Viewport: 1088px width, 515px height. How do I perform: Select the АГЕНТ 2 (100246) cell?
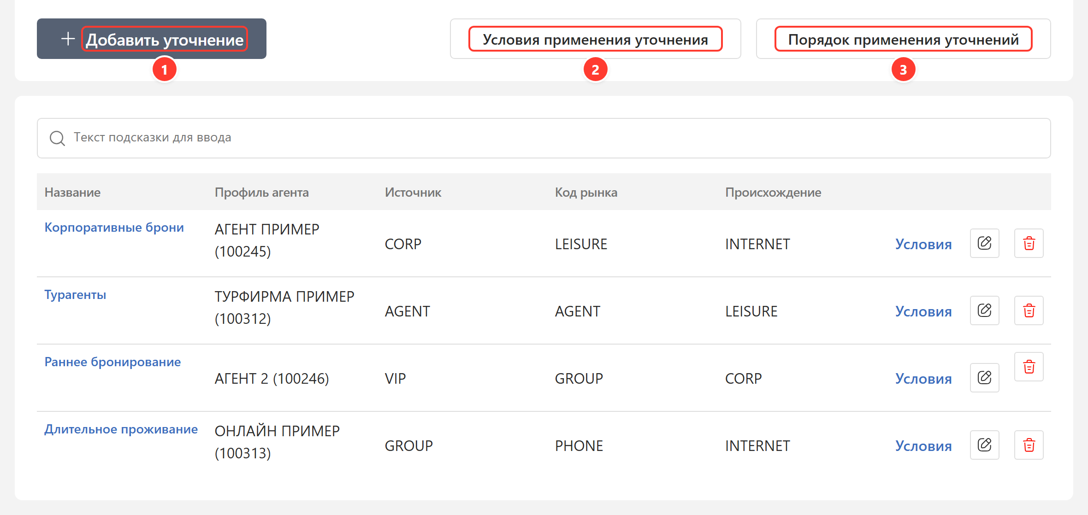272,379
